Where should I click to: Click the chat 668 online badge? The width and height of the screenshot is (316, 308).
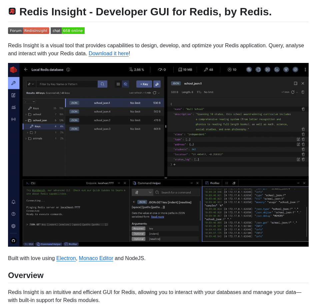click(68, 31)
